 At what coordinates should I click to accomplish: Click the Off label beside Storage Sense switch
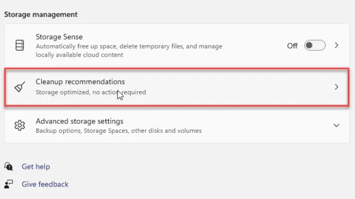tap(292, 46)
